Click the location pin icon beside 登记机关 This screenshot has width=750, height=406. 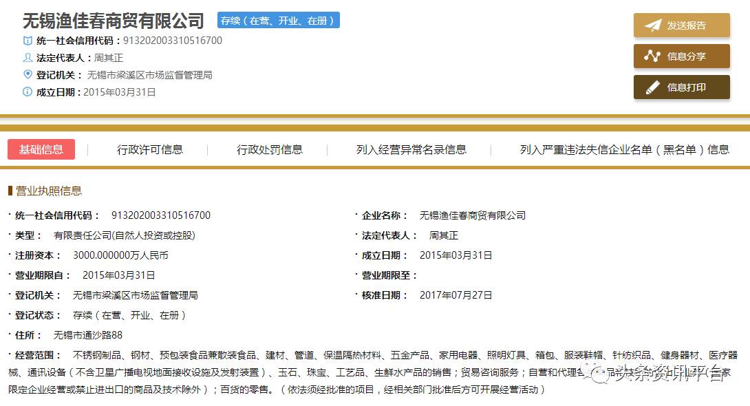(x=28, y=74)
